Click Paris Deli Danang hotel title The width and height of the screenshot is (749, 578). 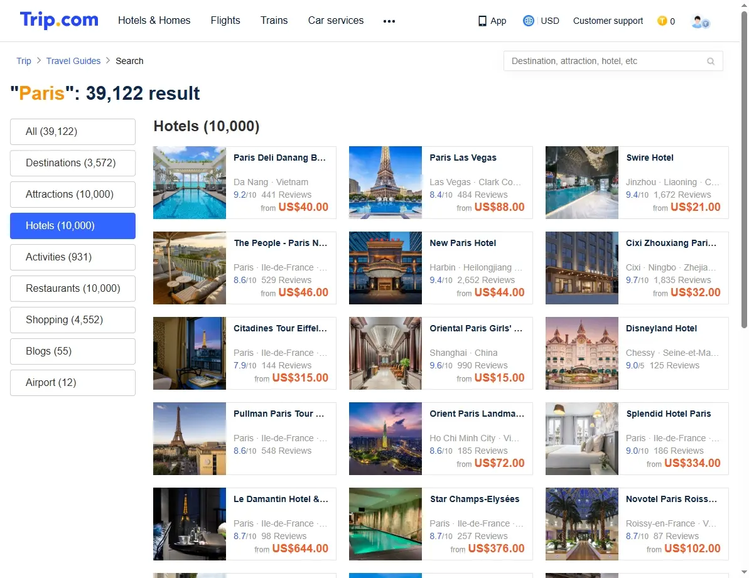[280, 158]
